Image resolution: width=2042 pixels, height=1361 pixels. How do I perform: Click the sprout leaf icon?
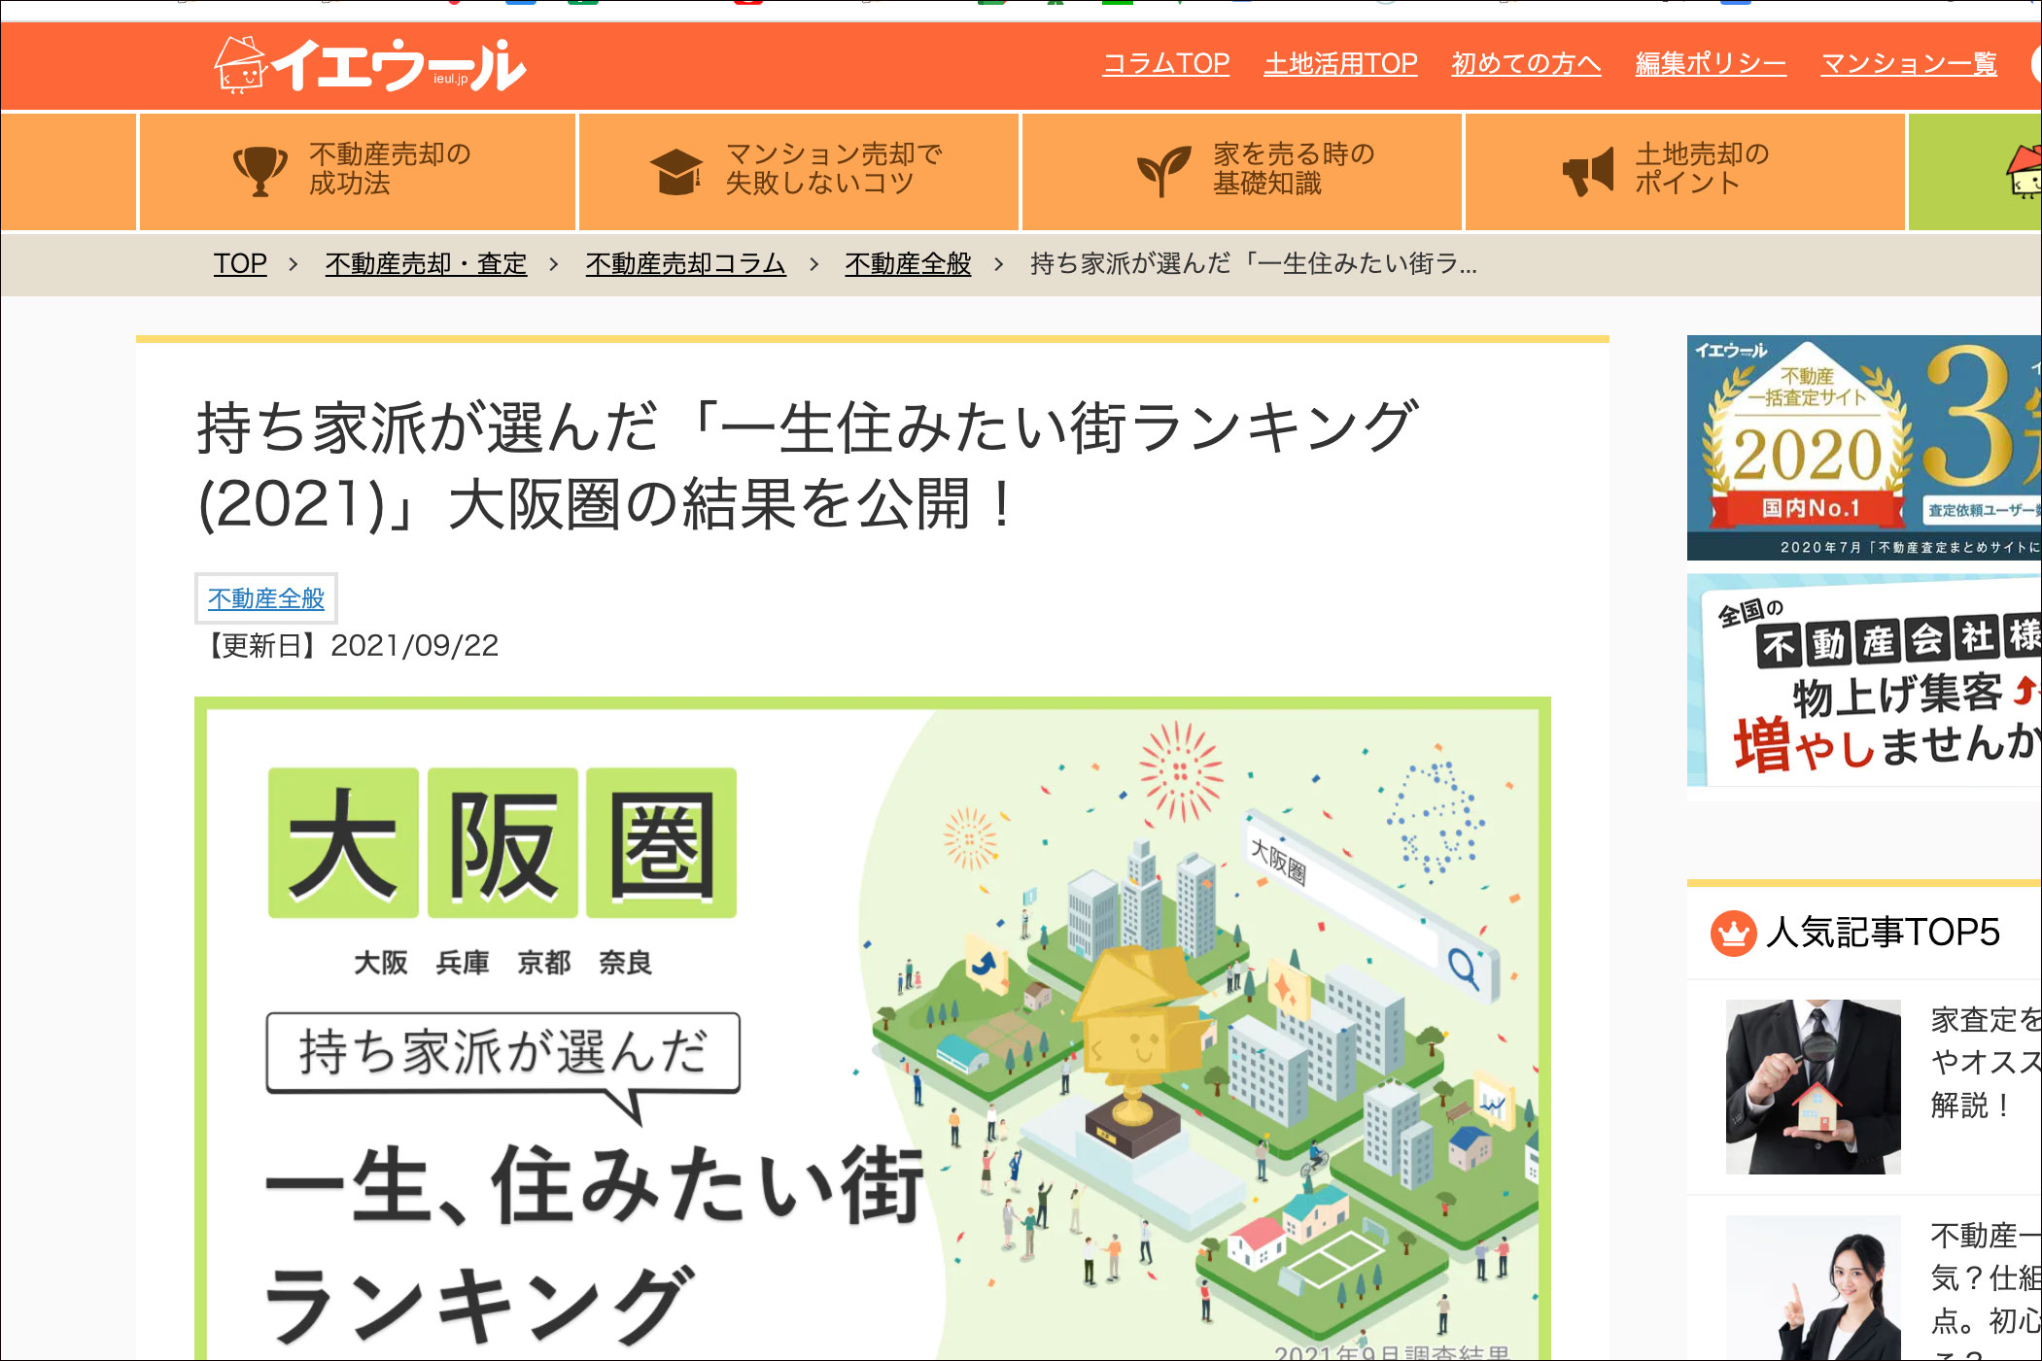pos(1162,170)
